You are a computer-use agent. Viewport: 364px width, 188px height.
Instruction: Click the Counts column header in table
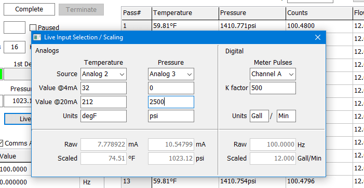319,13
